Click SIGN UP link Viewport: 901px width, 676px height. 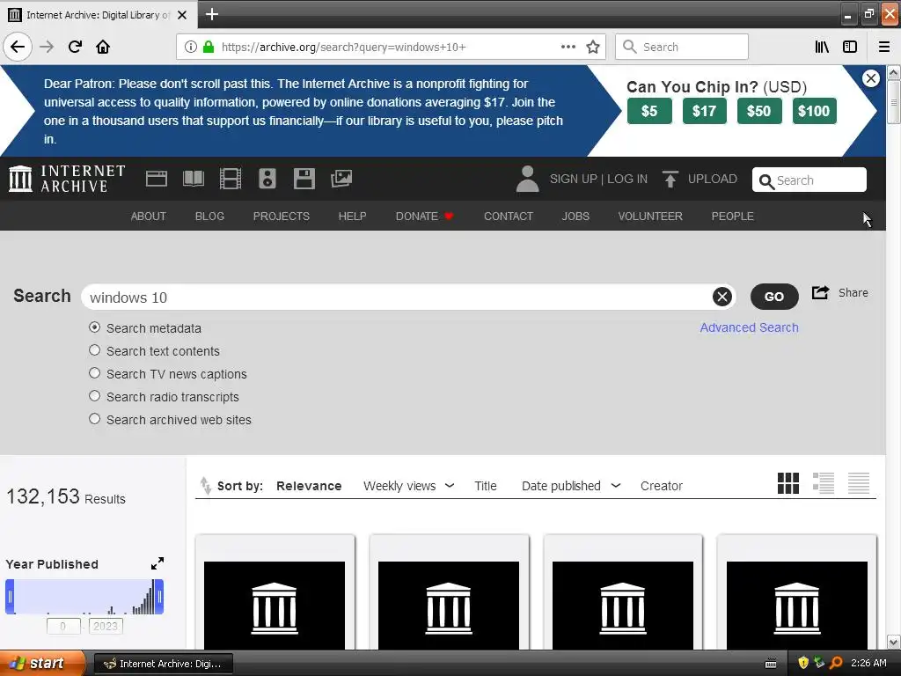click(x=573, y=179)
